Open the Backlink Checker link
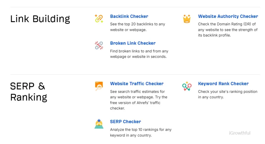265x144 pixels. [x=129, y=16]
